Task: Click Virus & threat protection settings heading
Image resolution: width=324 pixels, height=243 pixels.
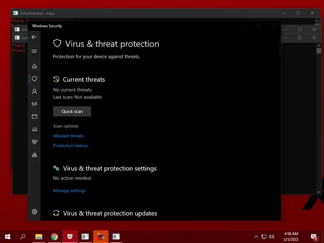Action: (110, 168)
